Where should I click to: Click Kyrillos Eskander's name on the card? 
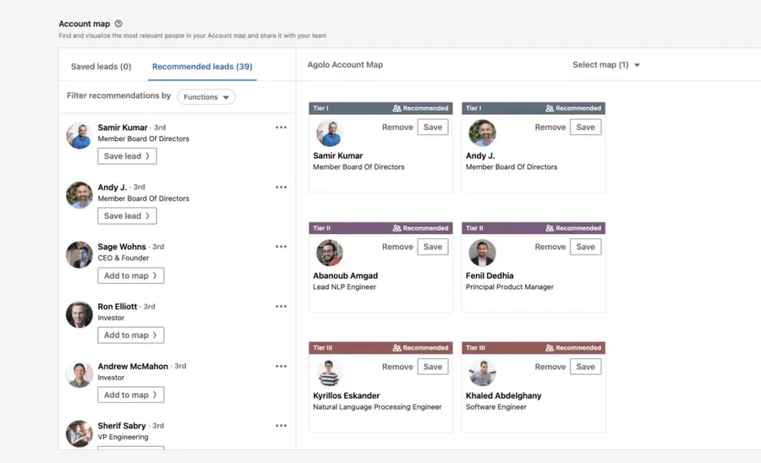pyautogui.click(x=346, y=395)
